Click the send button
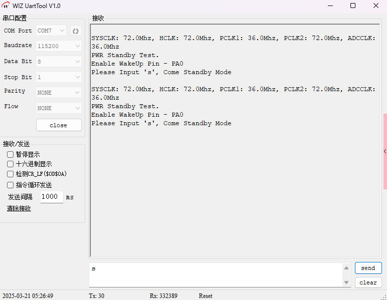This screenshot has height=300, width=387. pyautogui.click(x=368, y=268)
